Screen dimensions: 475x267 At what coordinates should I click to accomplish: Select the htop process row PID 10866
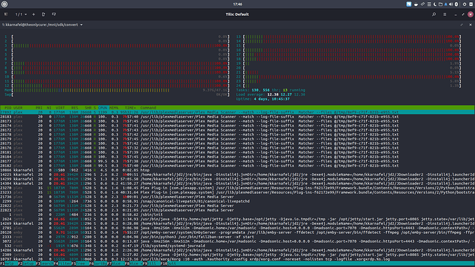coord(237,170)
